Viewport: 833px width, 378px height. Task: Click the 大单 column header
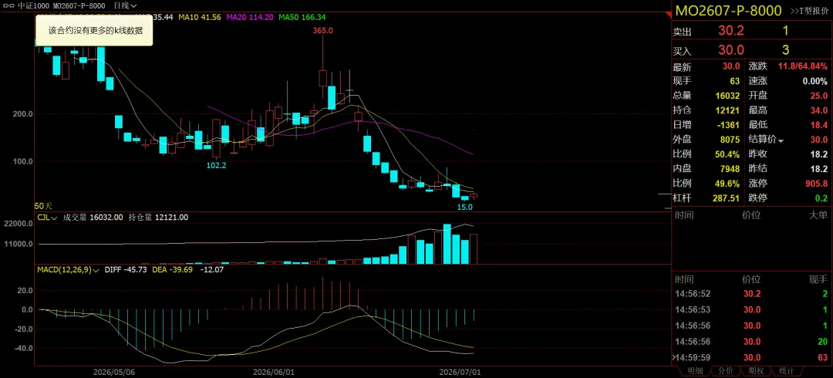(818, 216)
